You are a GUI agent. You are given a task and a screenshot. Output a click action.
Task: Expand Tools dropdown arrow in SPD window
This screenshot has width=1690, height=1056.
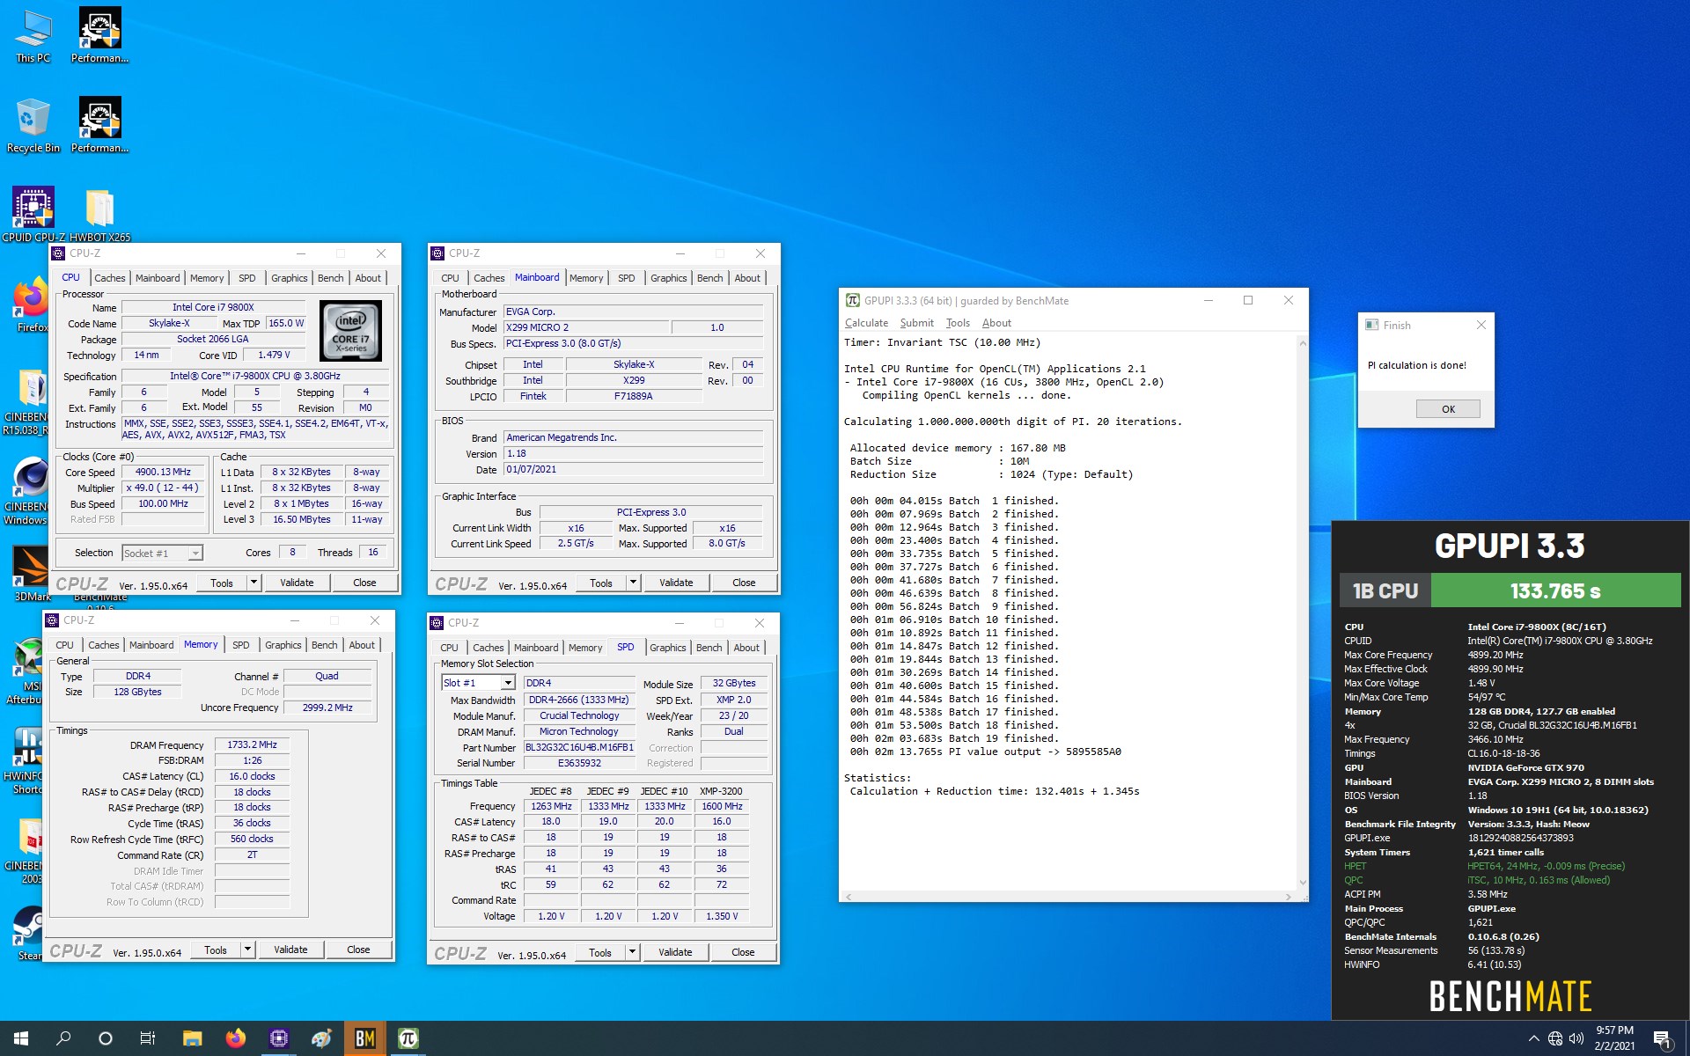(632, 952)
